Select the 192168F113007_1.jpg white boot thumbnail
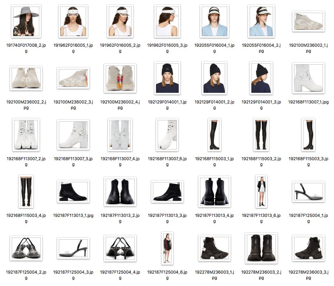This screenshot has height=286, width=334. coord(308,78)
